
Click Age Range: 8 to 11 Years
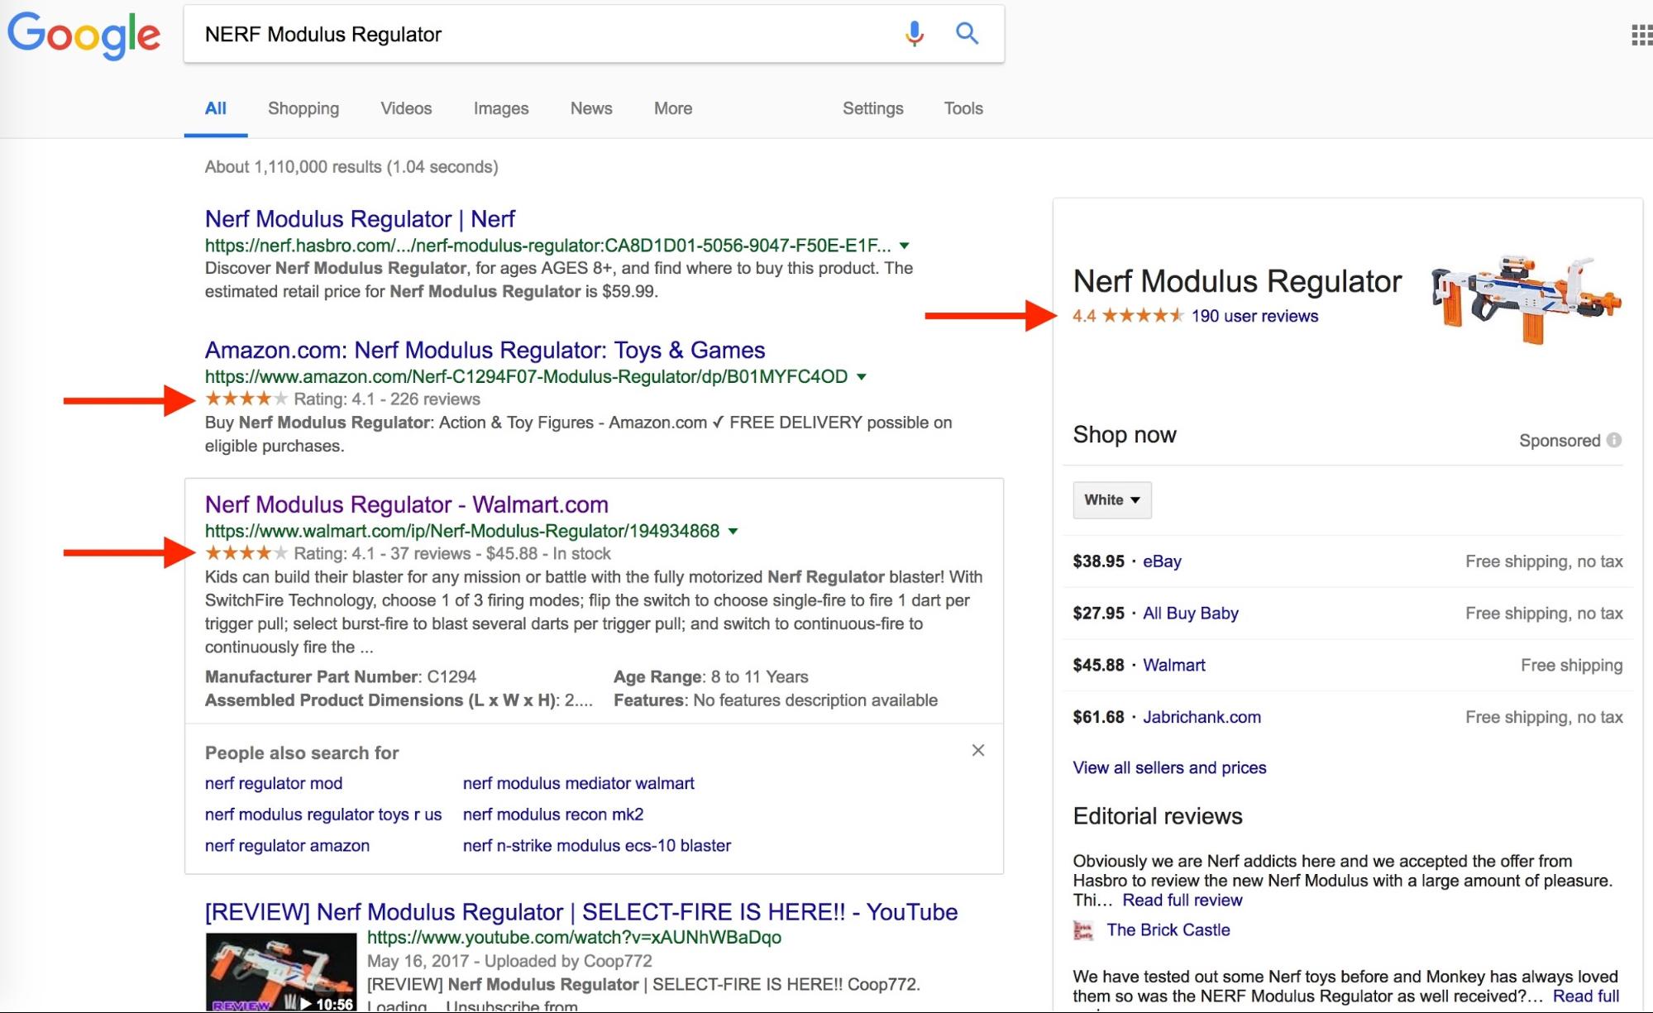pos(711,677)
